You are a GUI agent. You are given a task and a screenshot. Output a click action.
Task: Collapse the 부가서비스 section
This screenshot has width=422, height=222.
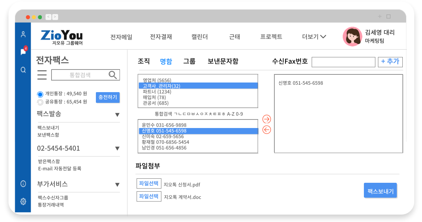pos(117,185)
